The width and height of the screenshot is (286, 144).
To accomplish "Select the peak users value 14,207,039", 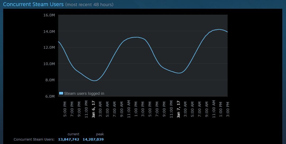I will (93, 139).
